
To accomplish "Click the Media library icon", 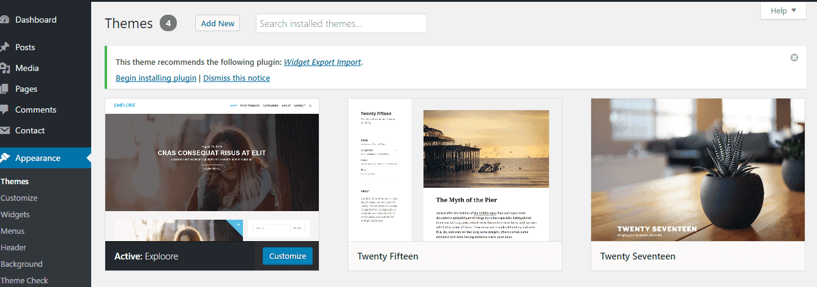I will [4, 68].
